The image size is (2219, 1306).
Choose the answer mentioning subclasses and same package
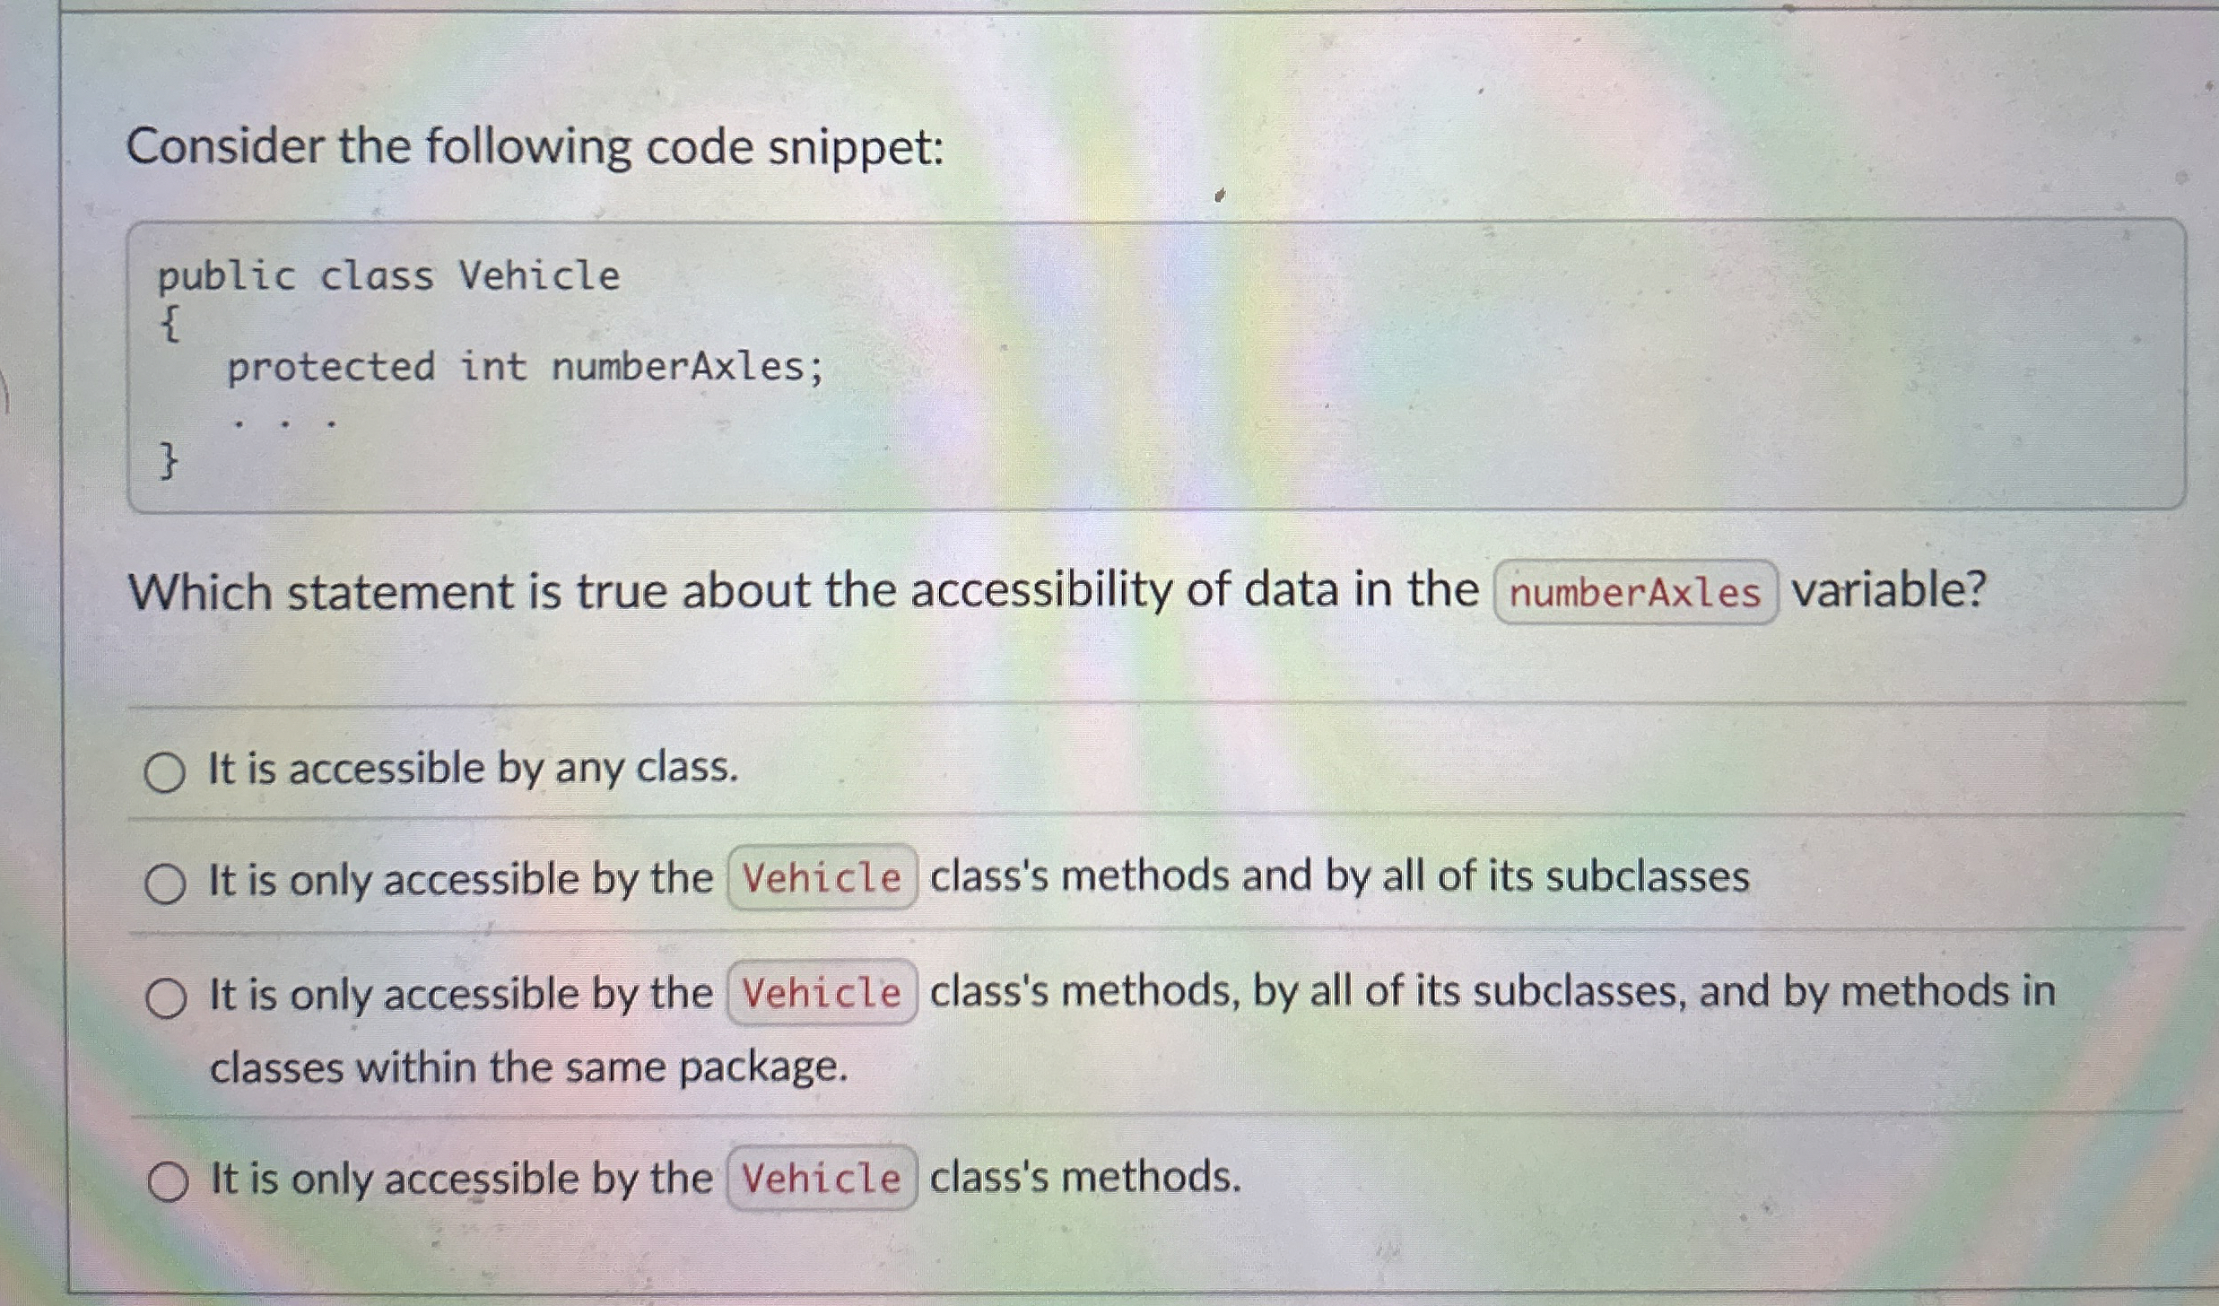169,997
